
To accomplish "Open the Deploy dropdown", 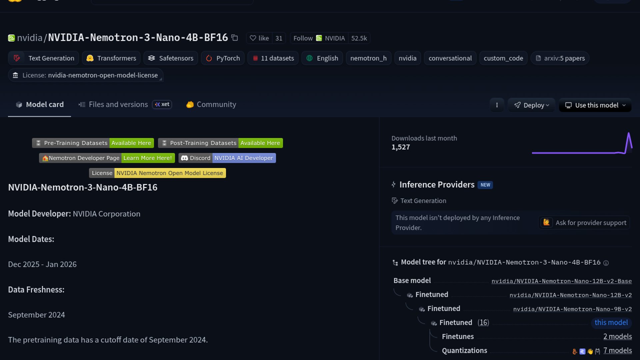I will tap(531, 105).
